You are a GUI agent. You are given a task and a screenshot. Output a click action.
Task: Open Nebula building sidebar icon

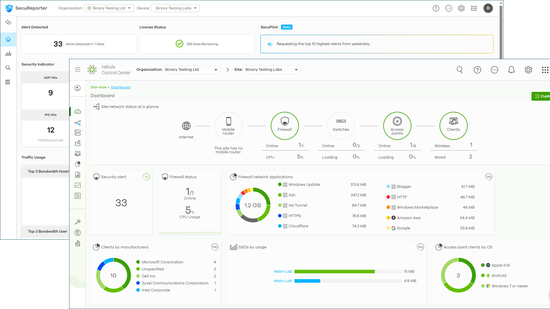pyautogui.click(x=78, y=243)
